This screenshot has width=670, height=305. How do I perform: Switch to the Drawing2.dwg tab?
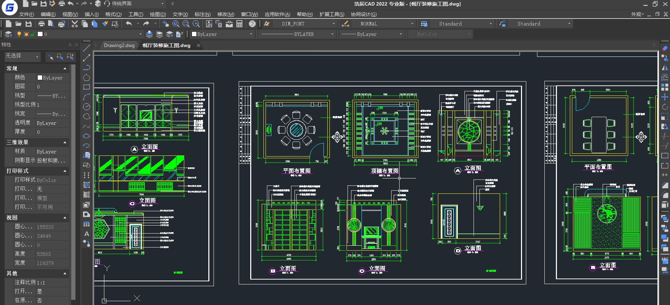pyautogui.click(x=119, y=45)
